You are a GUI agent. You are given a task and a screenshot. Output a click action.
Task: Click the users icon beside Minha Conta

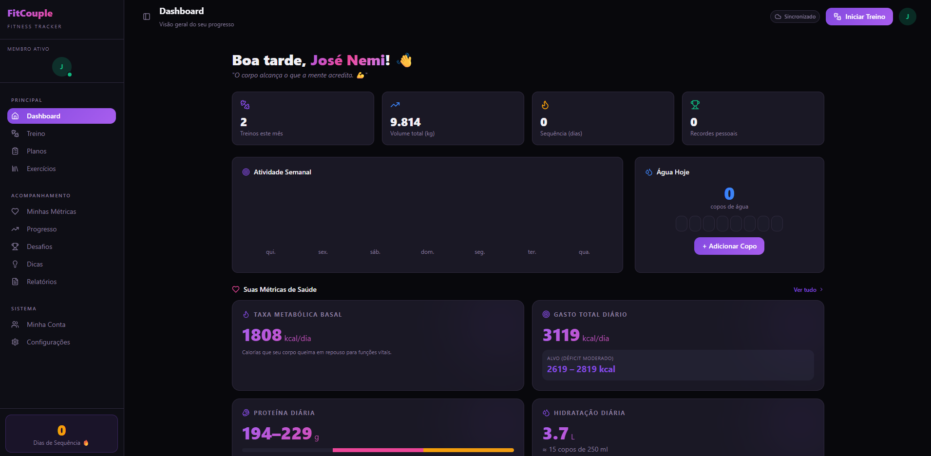15,324
